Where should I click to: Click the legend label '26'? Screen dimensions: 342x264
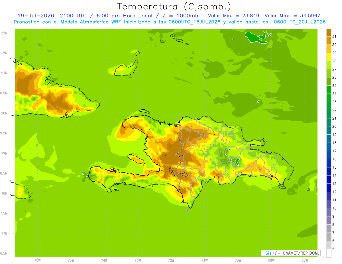[x=334, y=77]
